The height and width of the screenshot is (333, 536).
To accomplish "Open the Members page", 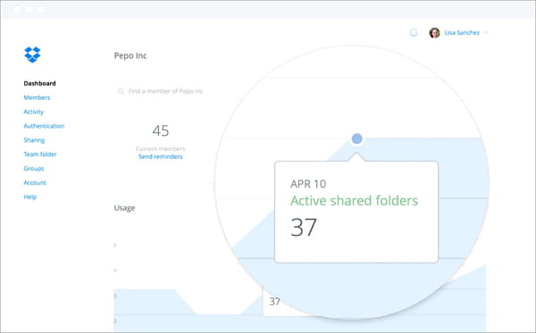I will 37,97.
